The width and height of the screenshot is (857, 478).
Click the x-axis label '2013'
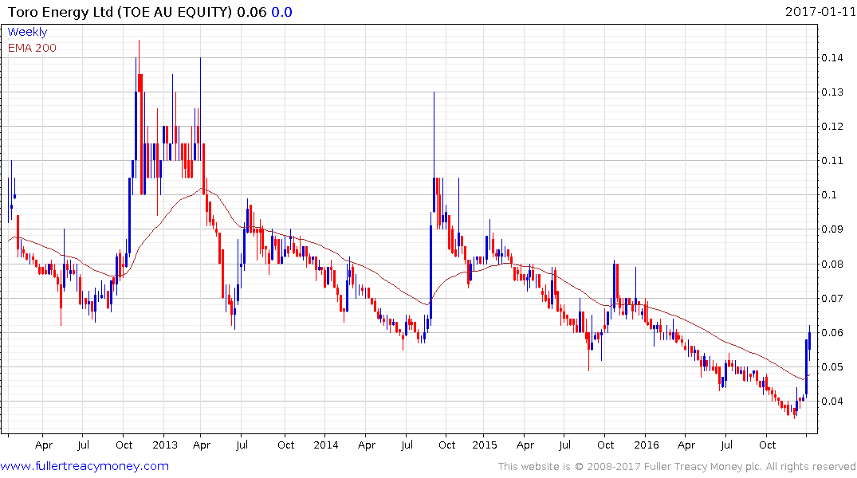point(164,445)
